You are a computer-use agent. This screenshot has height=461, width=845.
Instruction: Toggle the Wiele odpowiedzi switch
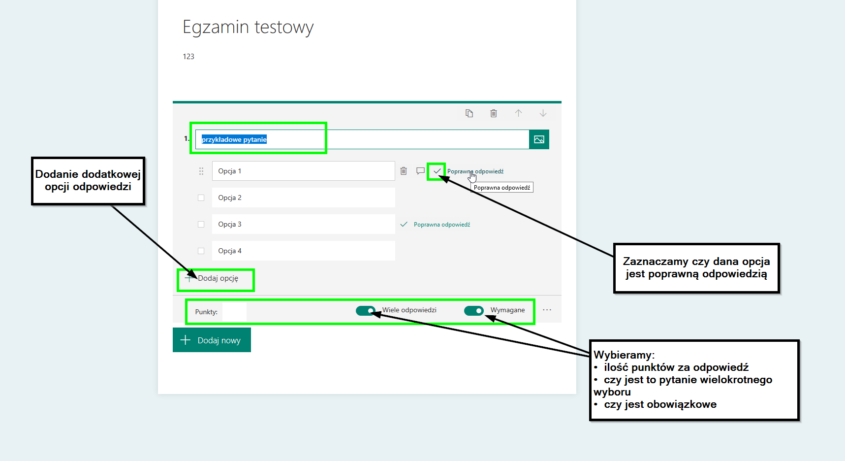(366, 311)
